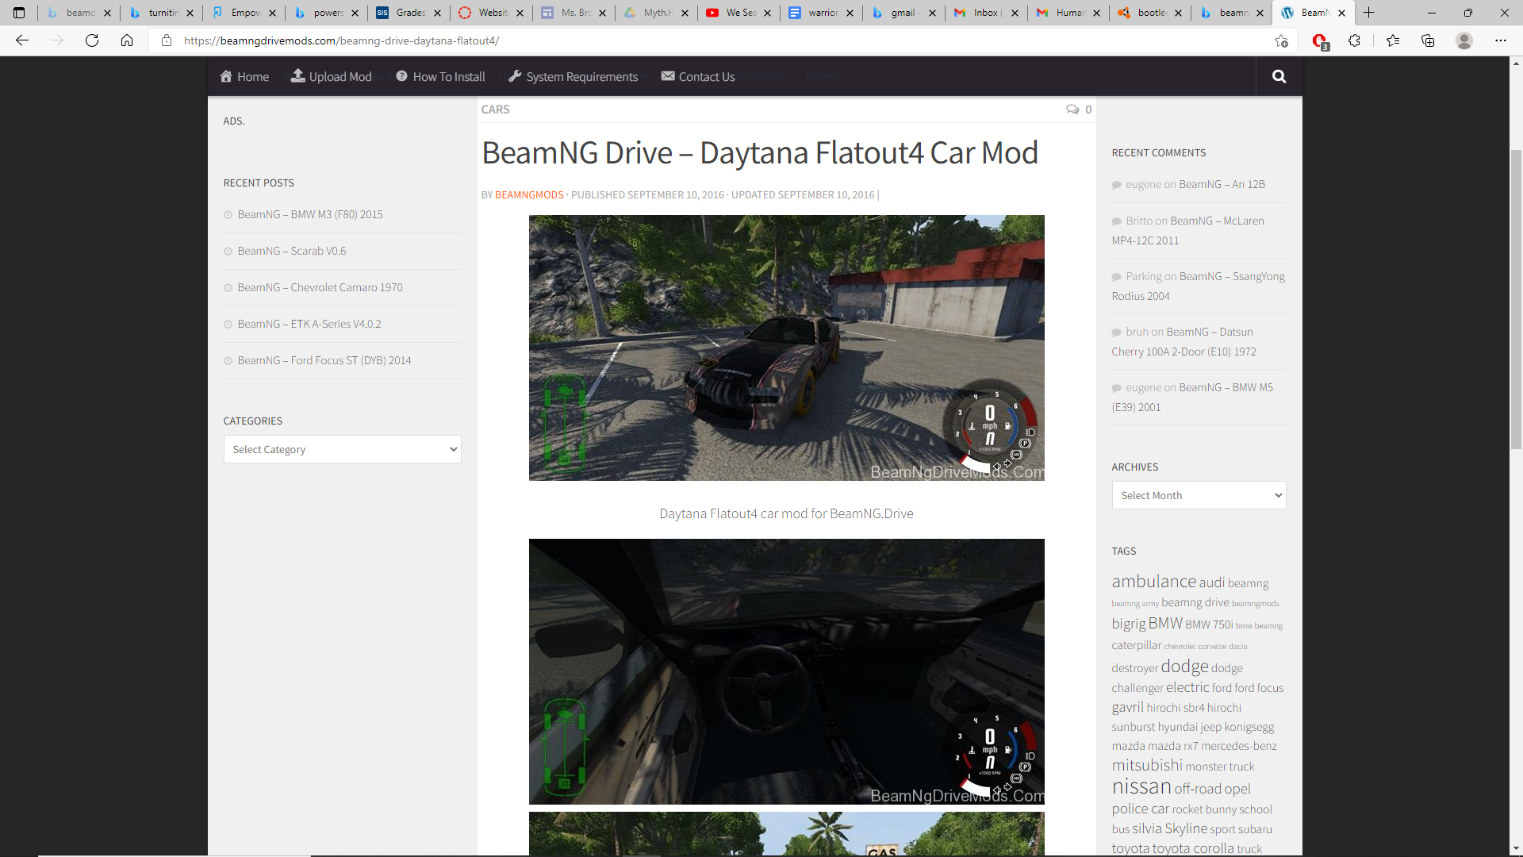Click the scrollbar down arrow
1523x857 pixels.
[1516, 848]
